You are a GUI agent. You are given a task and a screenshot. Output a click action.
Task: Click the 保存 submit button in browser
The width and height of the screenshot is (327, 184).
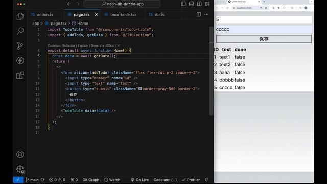[x=264, y=39]
